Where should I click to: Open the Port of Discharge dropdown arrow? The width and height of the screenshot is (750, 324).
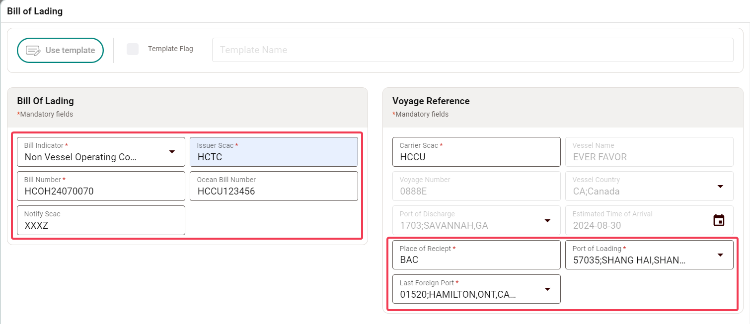[547, 220]
